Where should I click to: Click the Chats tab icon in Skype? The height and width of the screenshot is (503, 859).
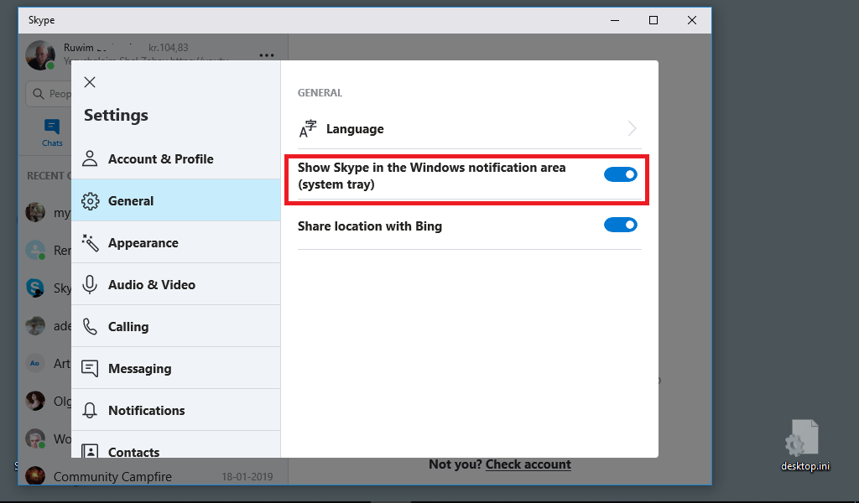tap(52, 127)
